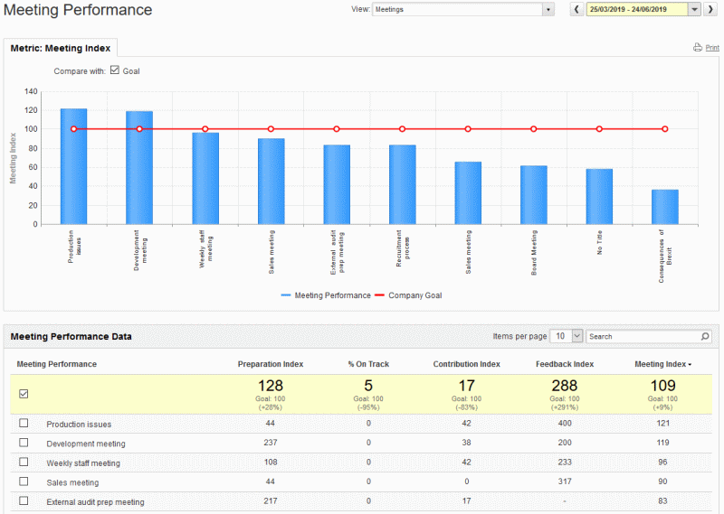Click the goal marker above Board Meeting

pyautogui.click(x=534, y=129)
